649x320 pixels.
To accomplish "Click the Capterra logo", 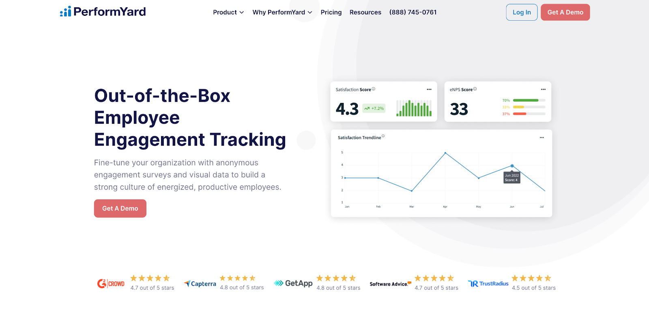I will point(200,284).
